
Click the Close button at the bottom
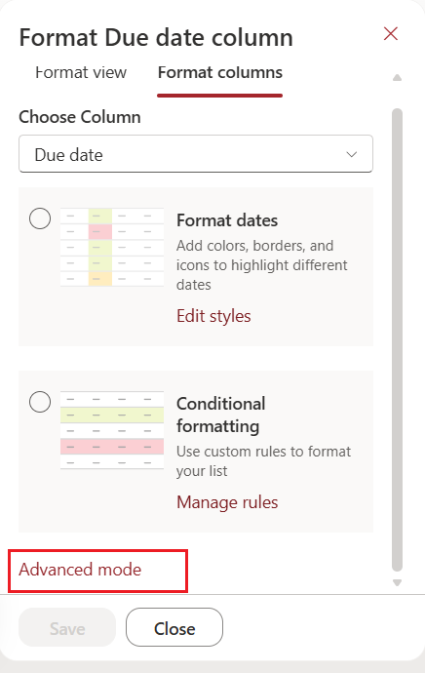pyautogui.click(x=174, y=627)
